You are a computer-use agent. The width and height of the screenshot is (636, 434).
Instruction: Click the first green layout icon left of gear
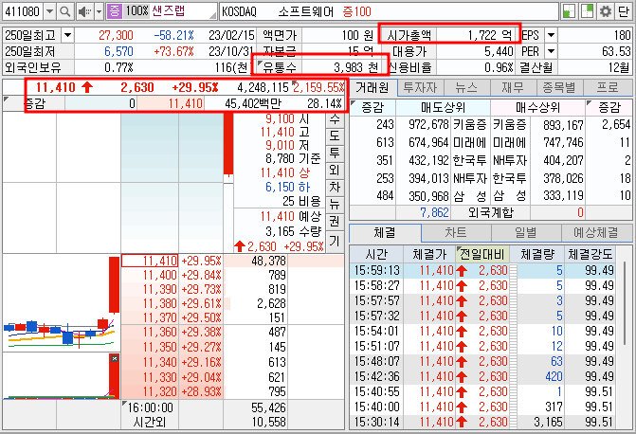[570, 11]
